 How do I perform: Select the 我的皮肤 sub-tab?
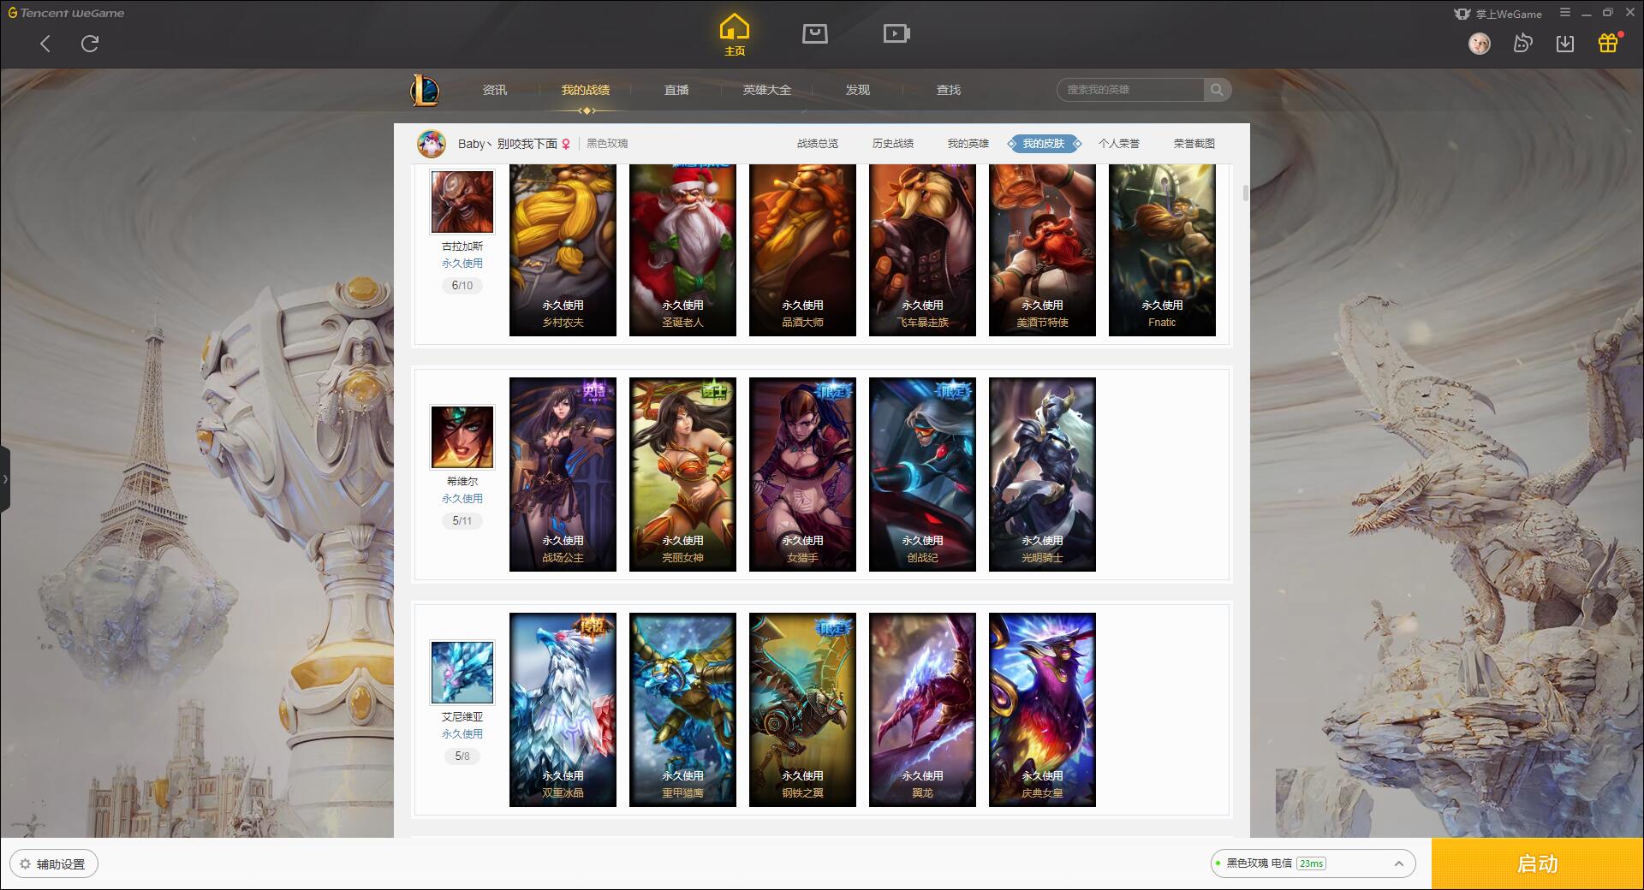pyautogui.click(x=1044, y=144)
